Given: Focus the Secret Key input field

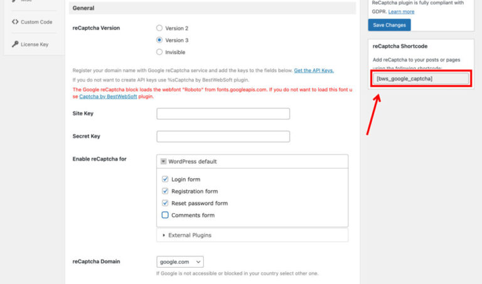Looking at the screenshot, I should click(x=223, y=136).
